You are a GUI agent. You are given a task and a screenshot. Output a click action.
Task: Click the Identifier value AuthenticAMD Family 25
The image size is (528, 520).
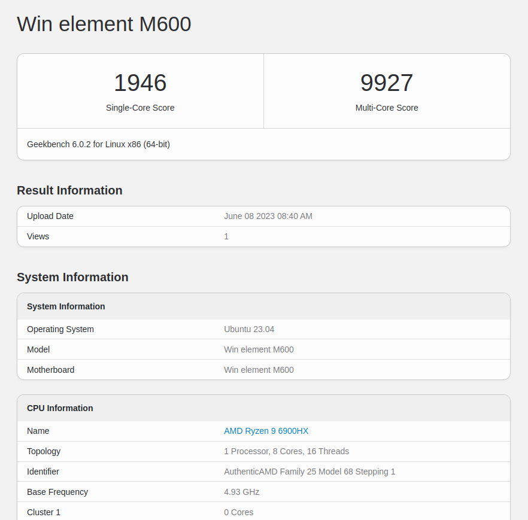[309, 472]
